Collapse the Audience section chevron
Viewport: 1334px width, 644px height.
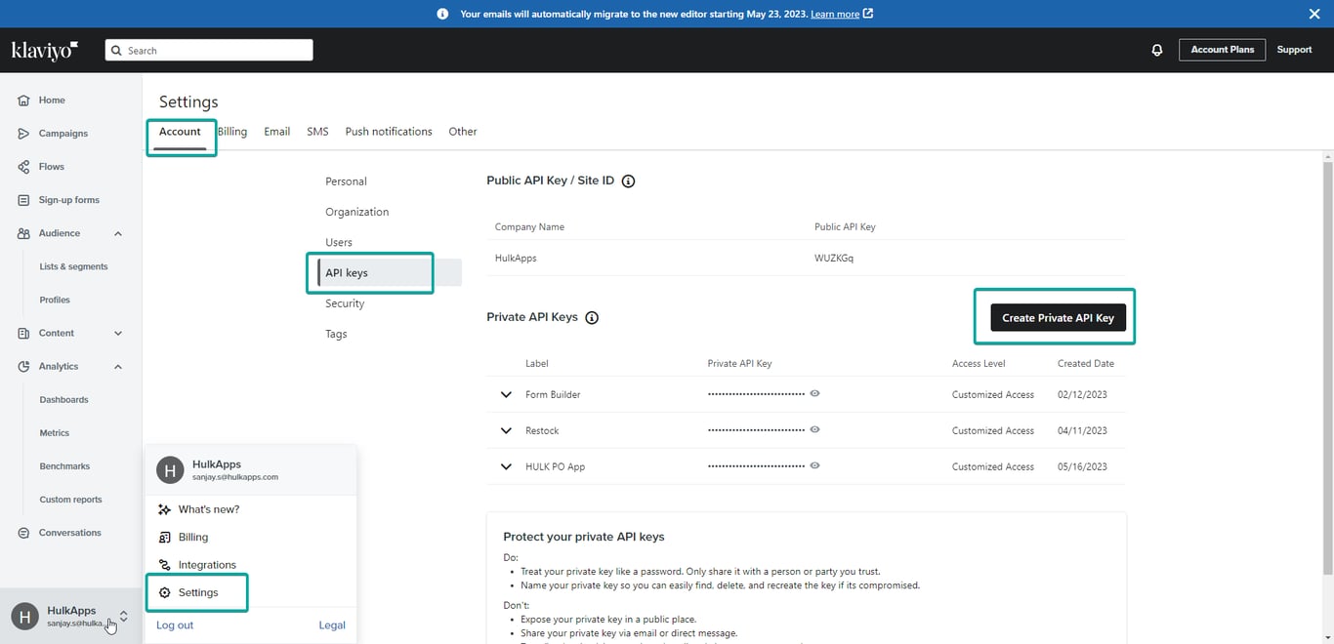118,233
